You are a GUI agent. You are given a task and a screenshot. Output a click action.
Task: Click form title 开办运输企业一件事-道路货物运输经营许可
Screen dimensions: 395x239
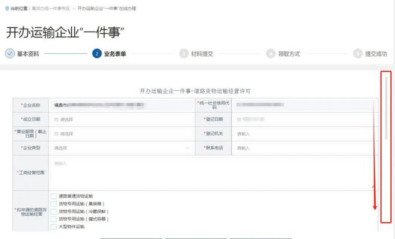click(x=195, y=91)
